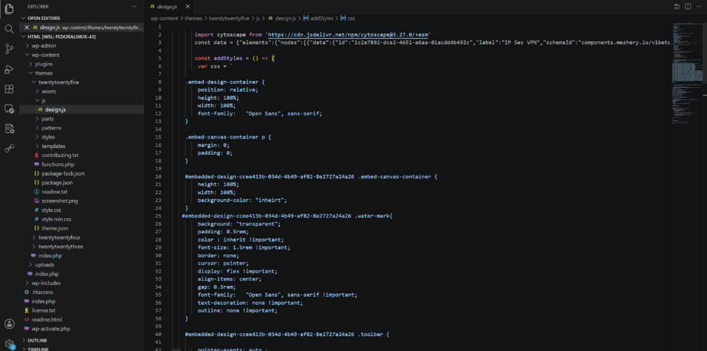The height and width of the screenshot is (351, 707).
Task: Open the Extensions view
Action: (9, 89)
